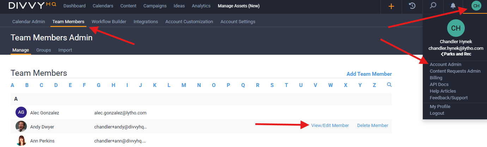Click Alec Gonzalez's AG avatar
The image size is (487, 147).
click(x=21, y=113)
